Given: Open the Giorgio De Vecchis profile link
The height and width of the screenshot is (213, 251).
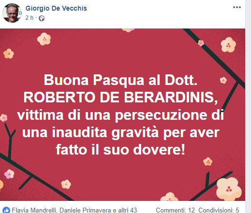Looking at the screenshot, I should point(56,8).
